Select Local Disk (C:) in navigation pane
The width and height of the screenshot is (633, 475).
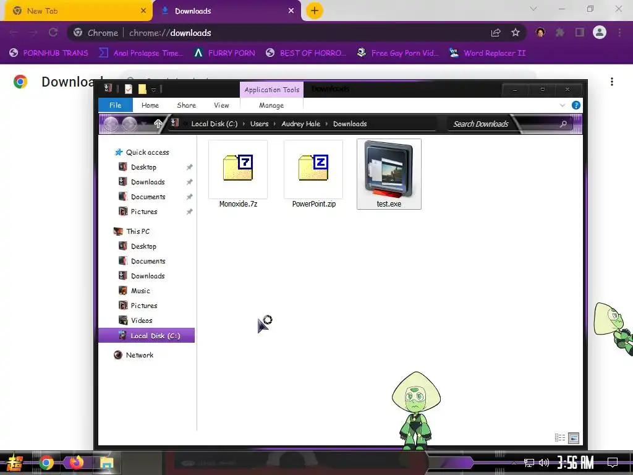[146, 336]
